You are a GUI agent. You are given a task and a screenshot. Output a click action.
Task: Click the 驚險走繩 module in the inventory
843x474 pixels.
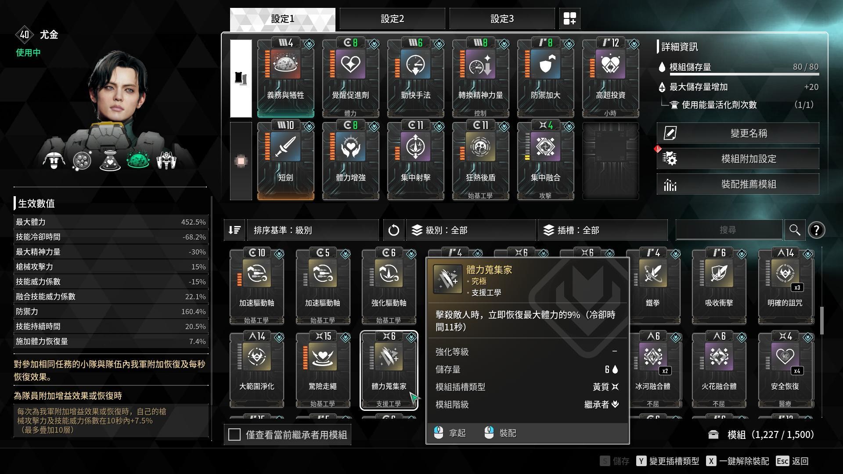tap(323, 370)
